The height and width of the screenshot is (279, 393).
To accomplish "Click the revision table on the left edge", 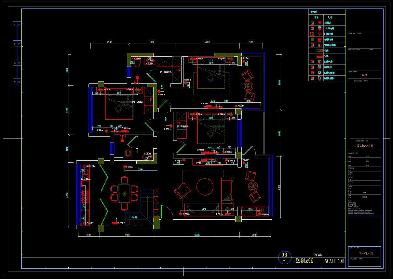I will tap(17, 53).
